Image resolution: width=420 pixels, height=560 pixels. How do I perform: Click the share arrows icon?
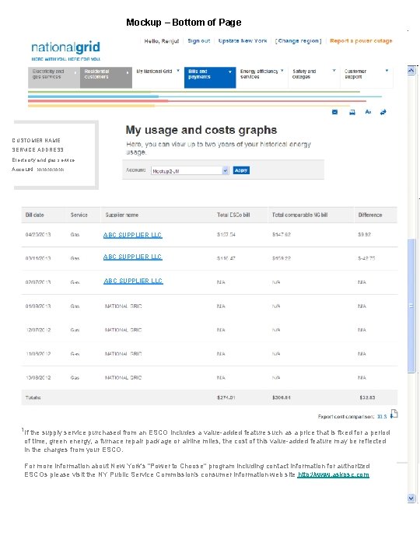click(383, 112)
